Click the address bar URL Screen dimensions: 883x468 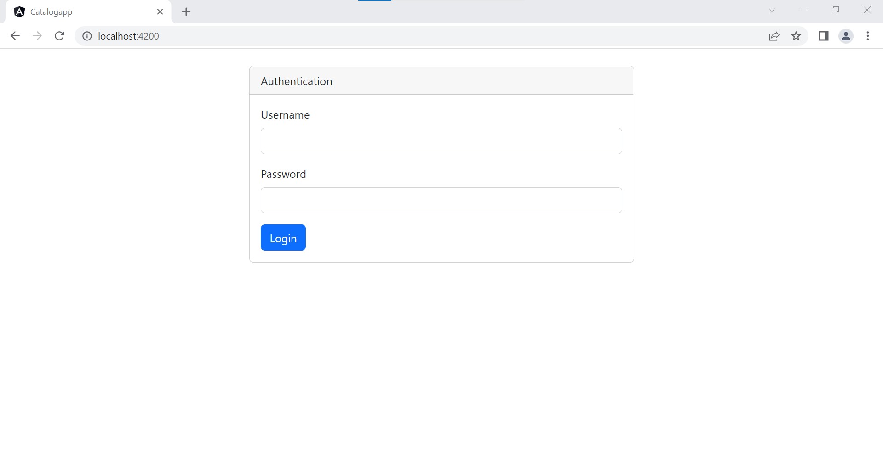pos(128,36)
